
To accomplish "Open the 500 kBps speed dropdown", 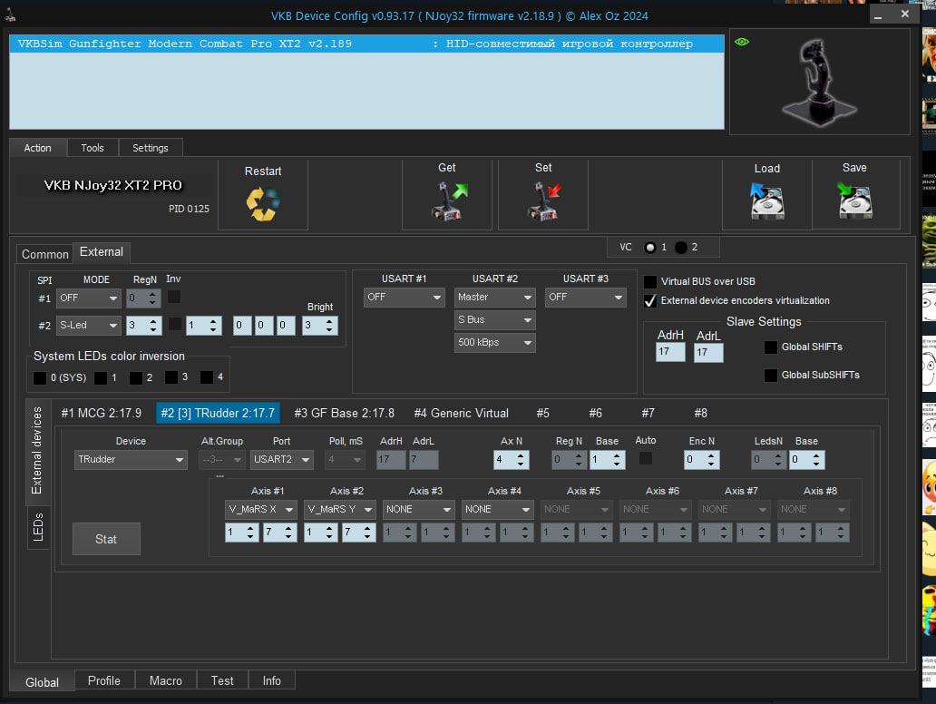I will coord(495,343).
